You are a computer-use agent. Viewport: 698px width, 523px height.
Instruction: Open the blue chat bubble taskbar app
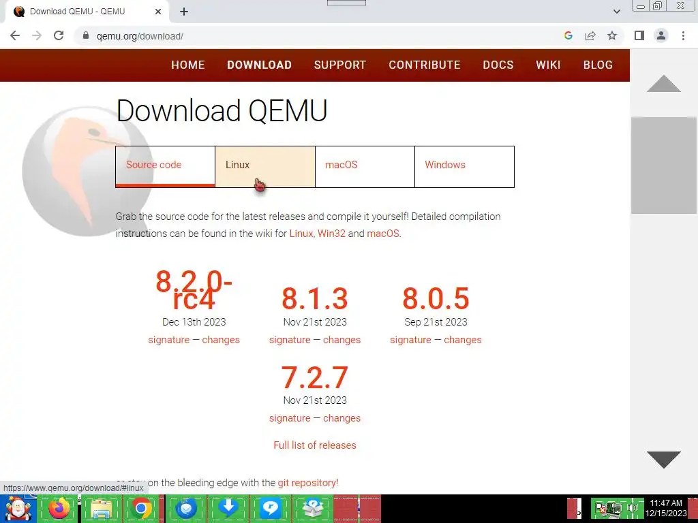coord(270,509)
